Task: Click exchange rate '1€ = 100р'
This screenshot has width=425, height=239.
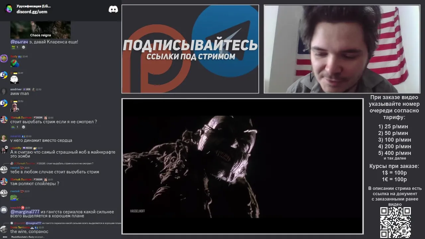Action: point(394,180)
